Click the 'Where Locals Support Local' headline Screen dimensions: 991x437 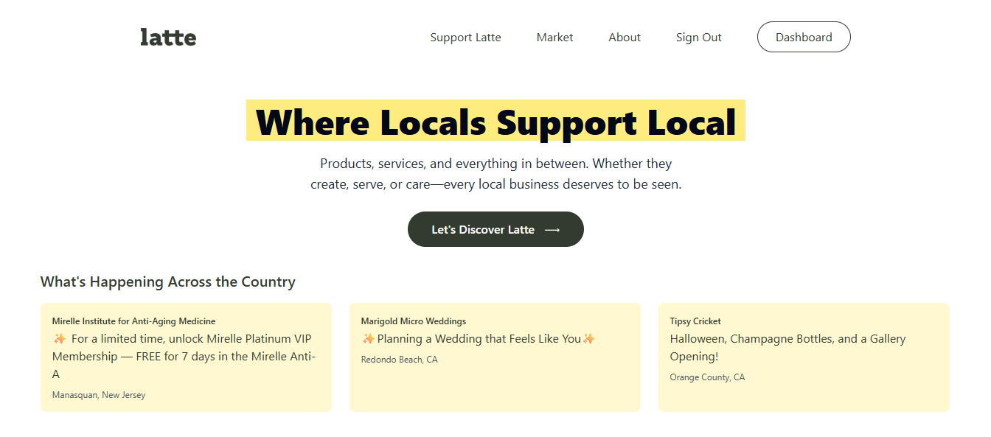coord(495,121)
